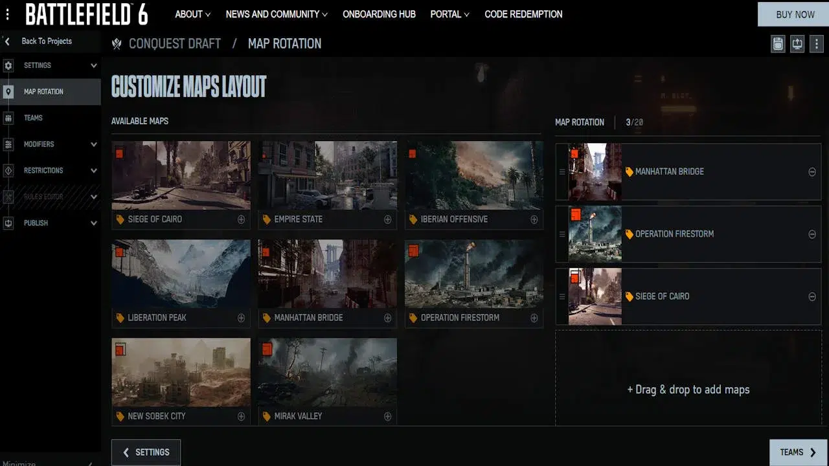Select Teams in the left sidebar
The width and height of the screenshot is (829, 466).
point(33,118)
